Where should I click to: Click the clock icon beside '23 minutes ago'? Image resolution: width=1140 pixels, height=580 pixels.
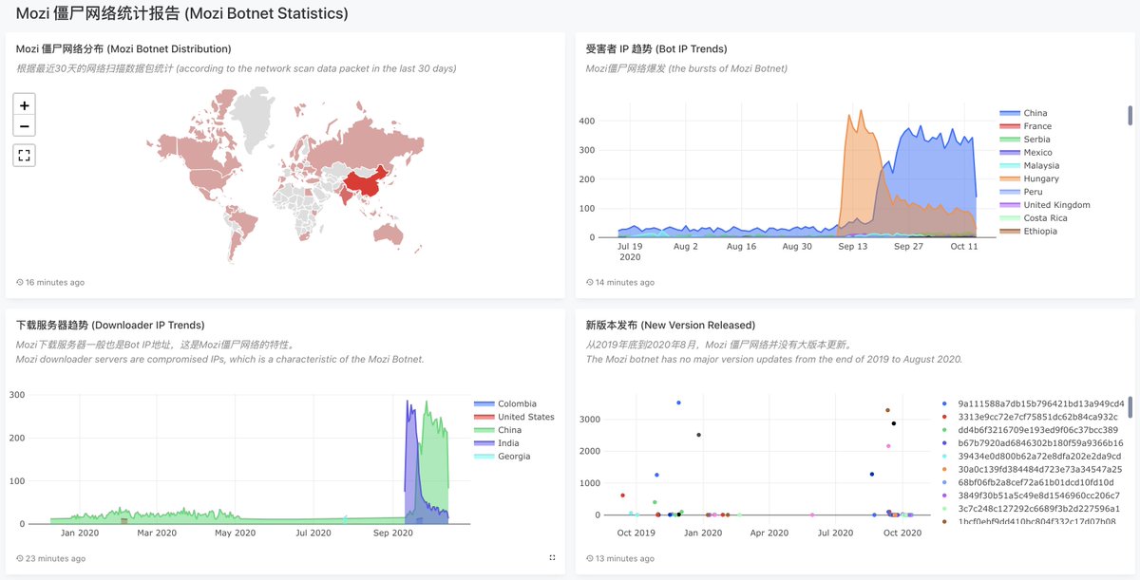click(x=20, y=558)
